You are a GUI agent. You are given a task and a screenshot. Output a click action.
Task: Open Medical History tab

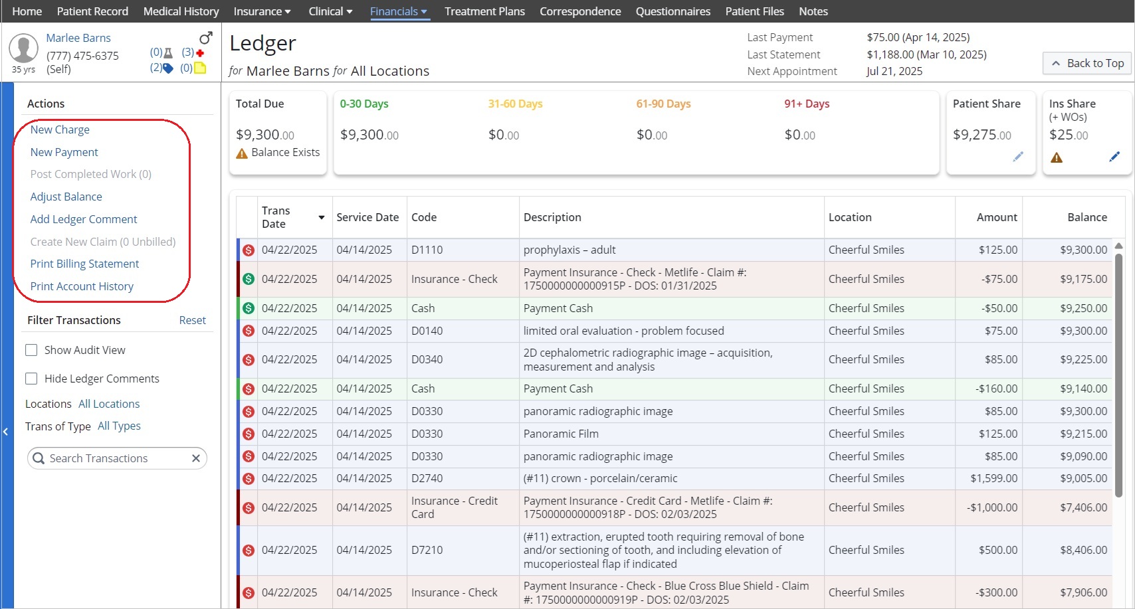click(x=181, y=11)
